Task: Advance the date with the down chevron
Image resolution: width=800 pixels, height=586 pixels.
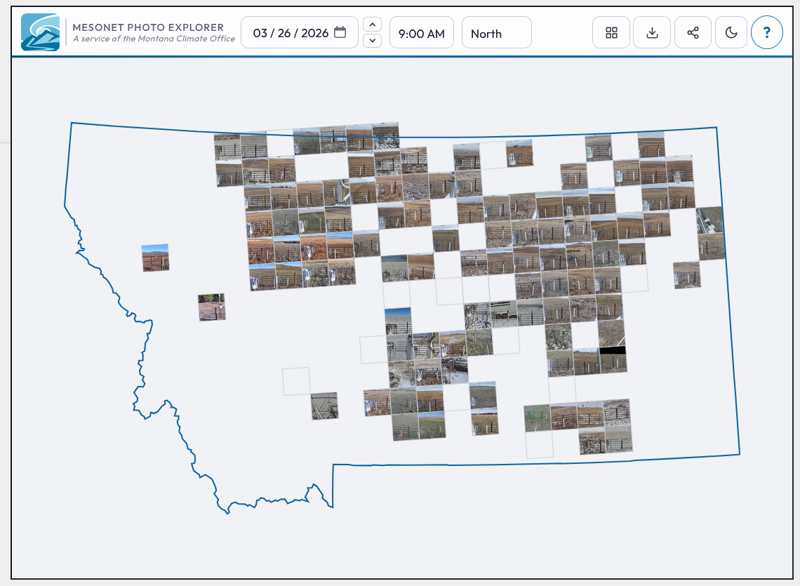Action: pyautogui.click(x=372, y=41)
